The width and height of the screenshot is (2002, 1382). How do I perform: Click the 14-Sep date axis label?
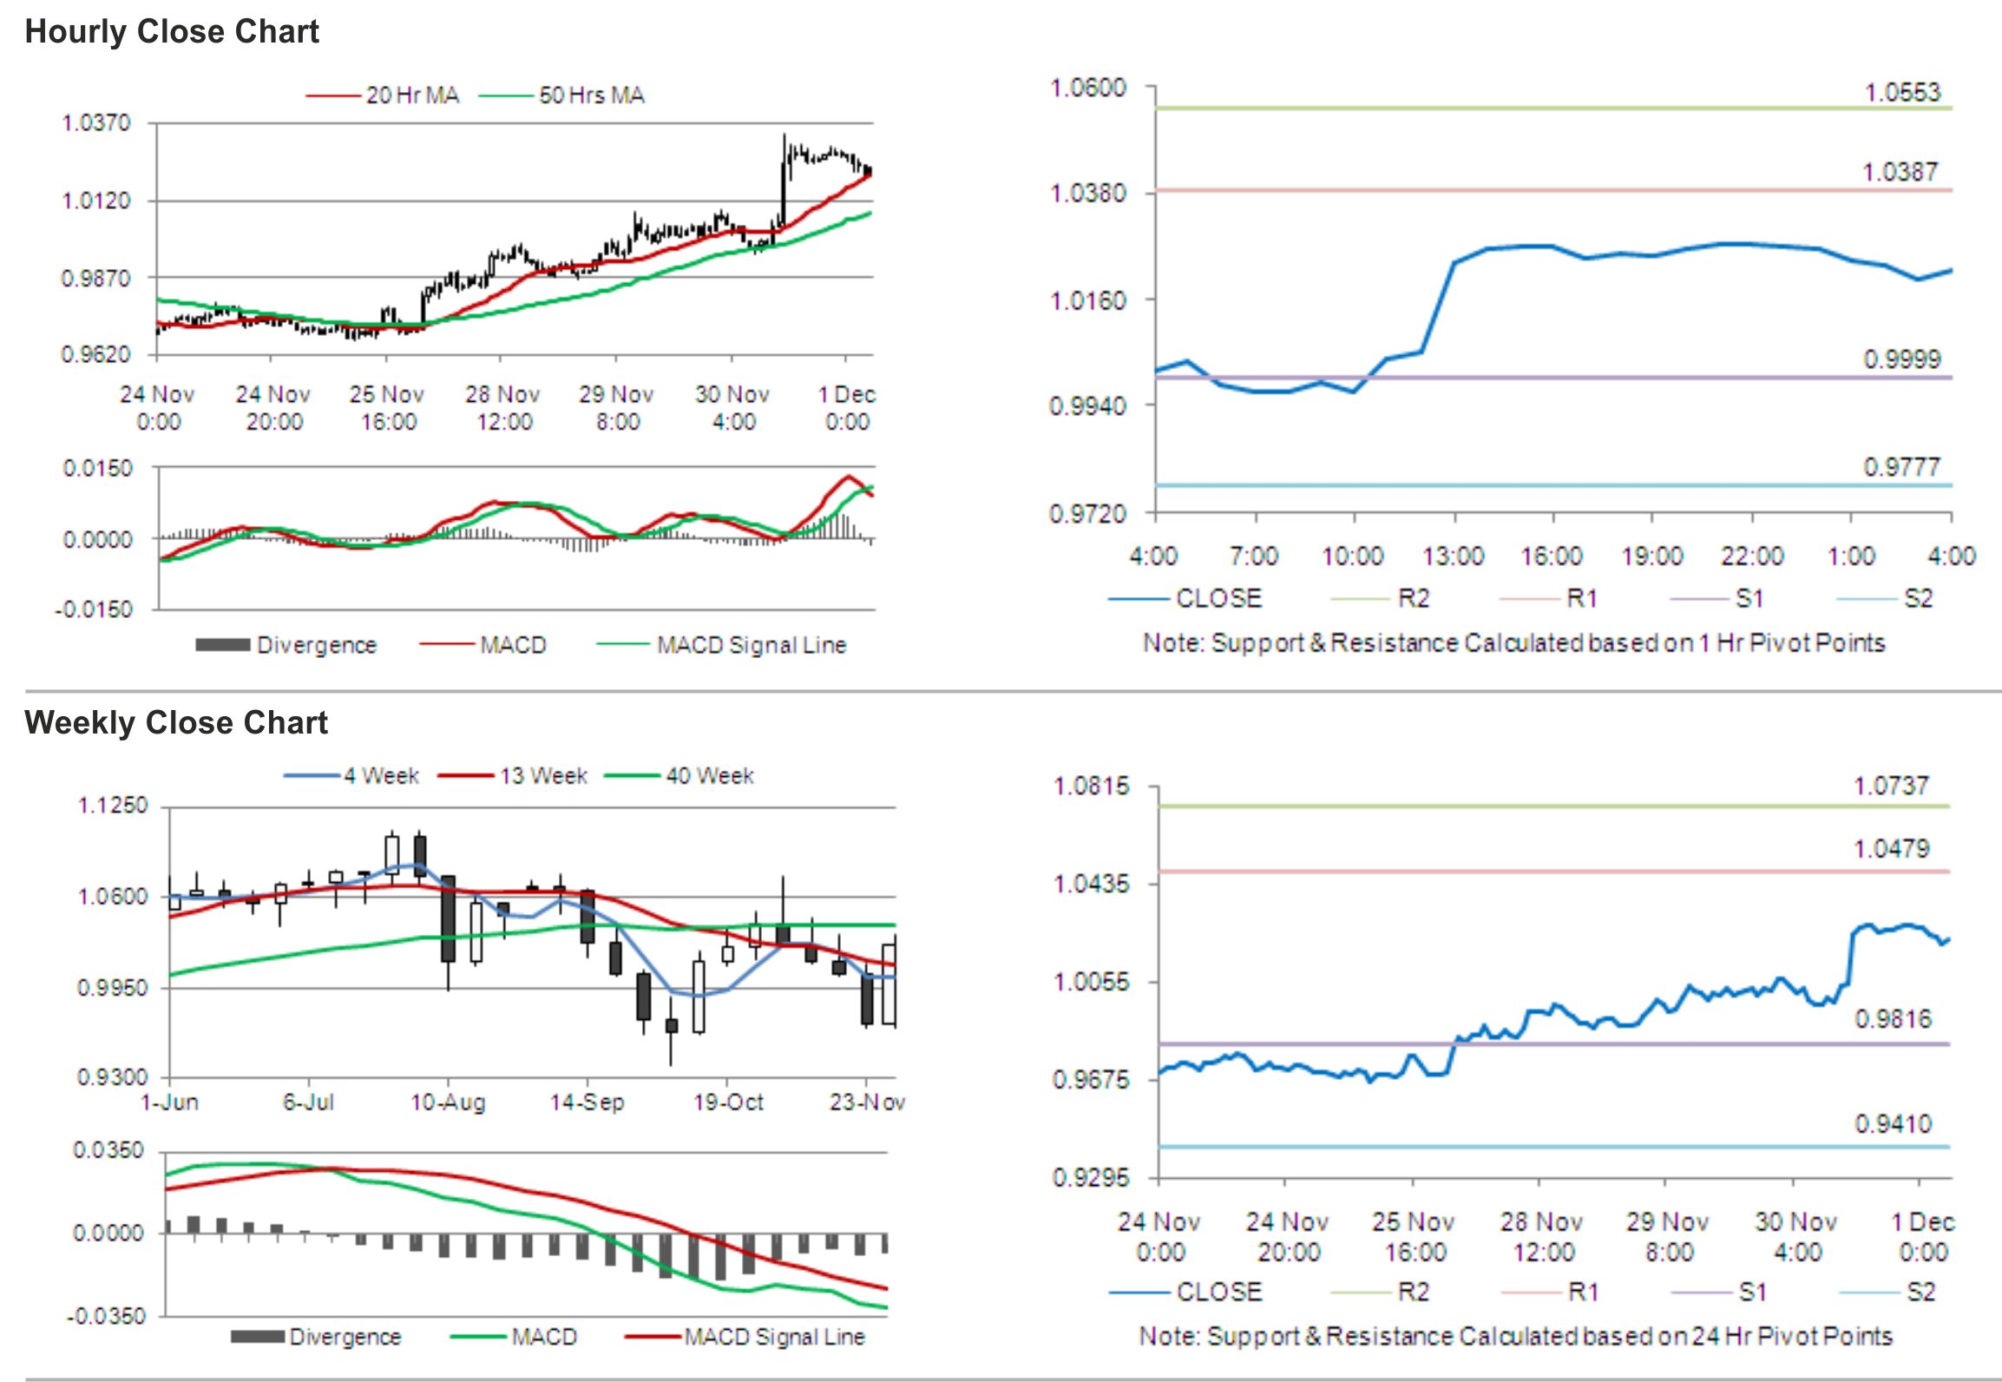[x=587, y=1102]
